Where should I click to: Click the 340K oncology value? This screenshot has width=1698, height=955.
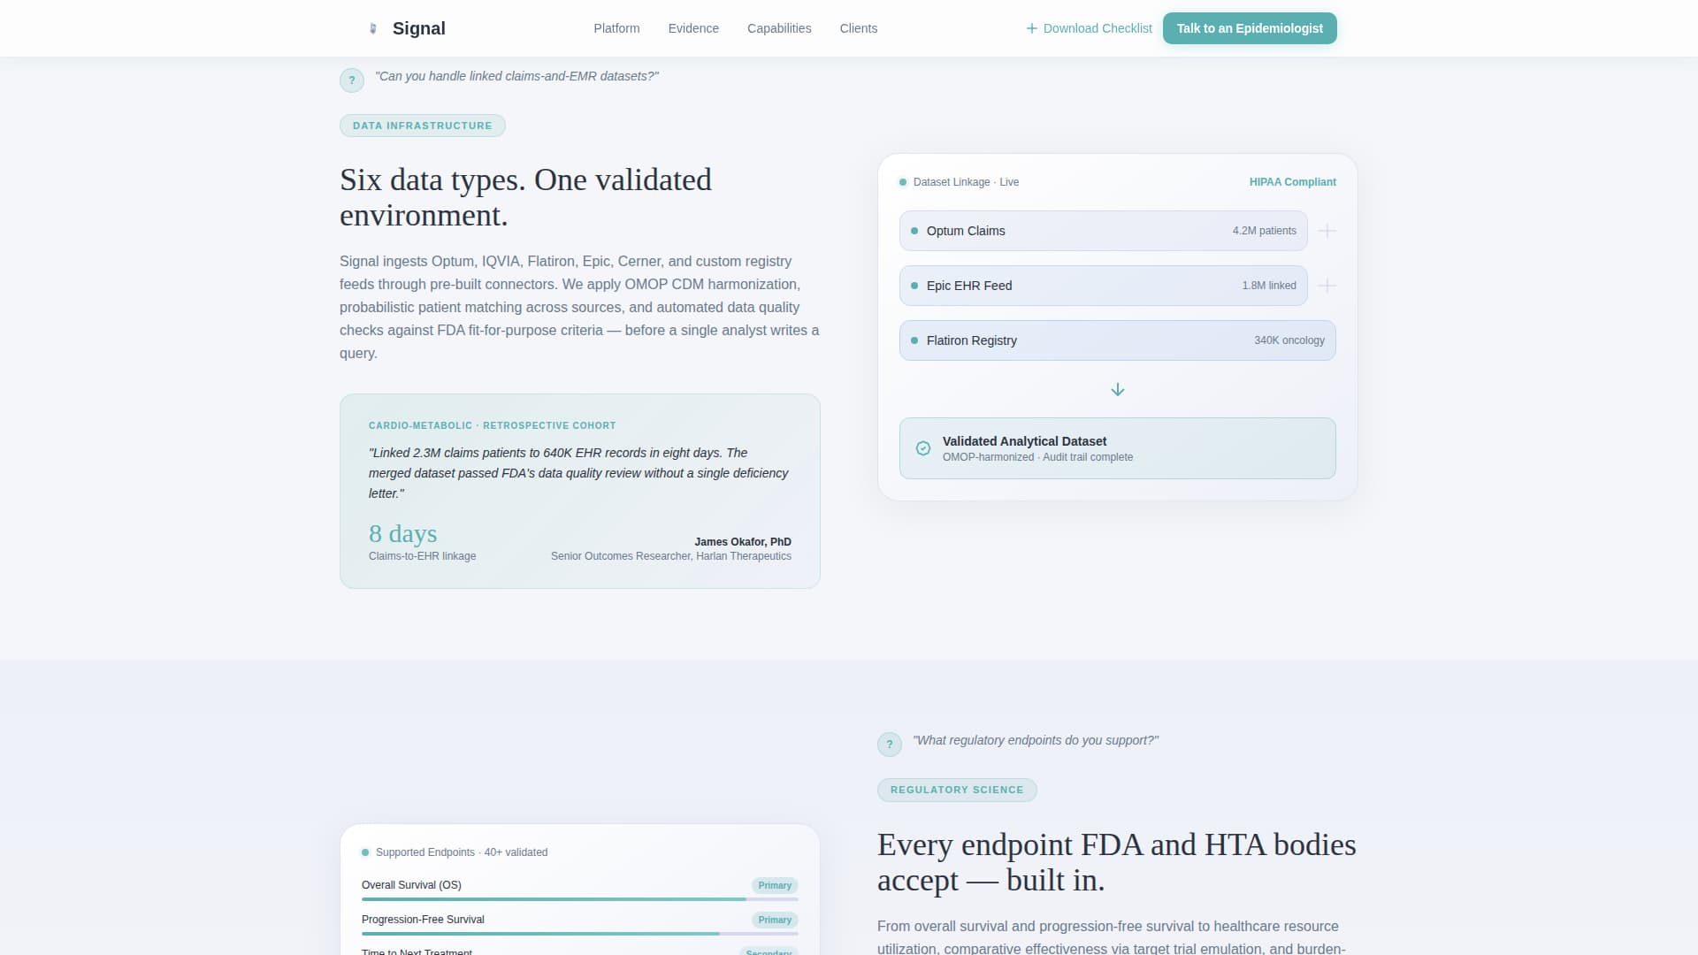[x=1289, y=340]
